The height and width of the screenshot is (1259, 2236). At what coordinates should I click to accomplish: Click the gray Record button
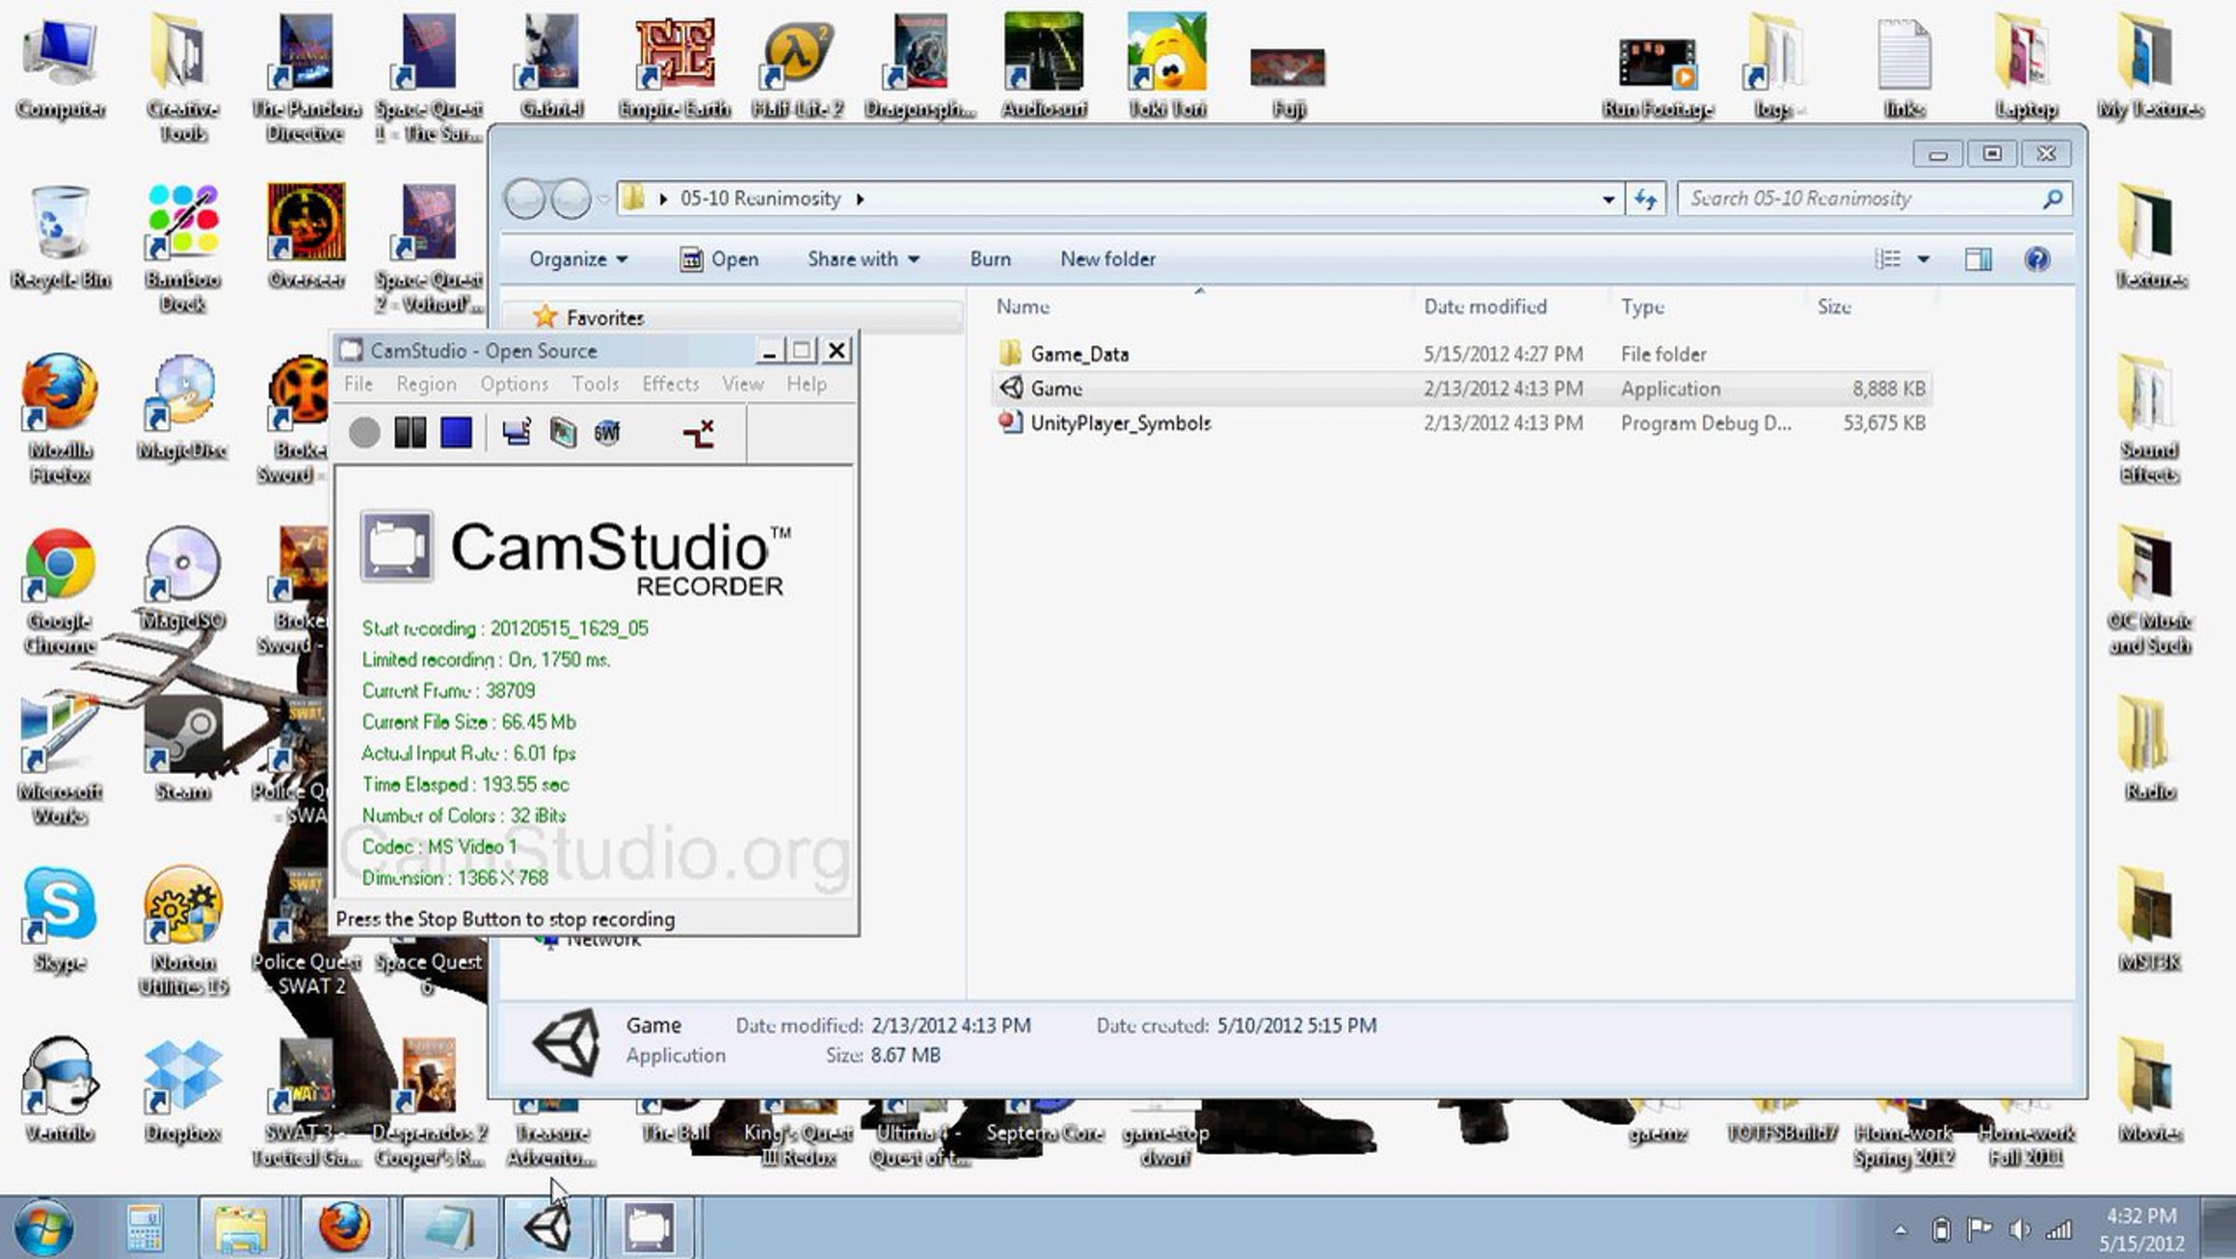coord(364,433)
